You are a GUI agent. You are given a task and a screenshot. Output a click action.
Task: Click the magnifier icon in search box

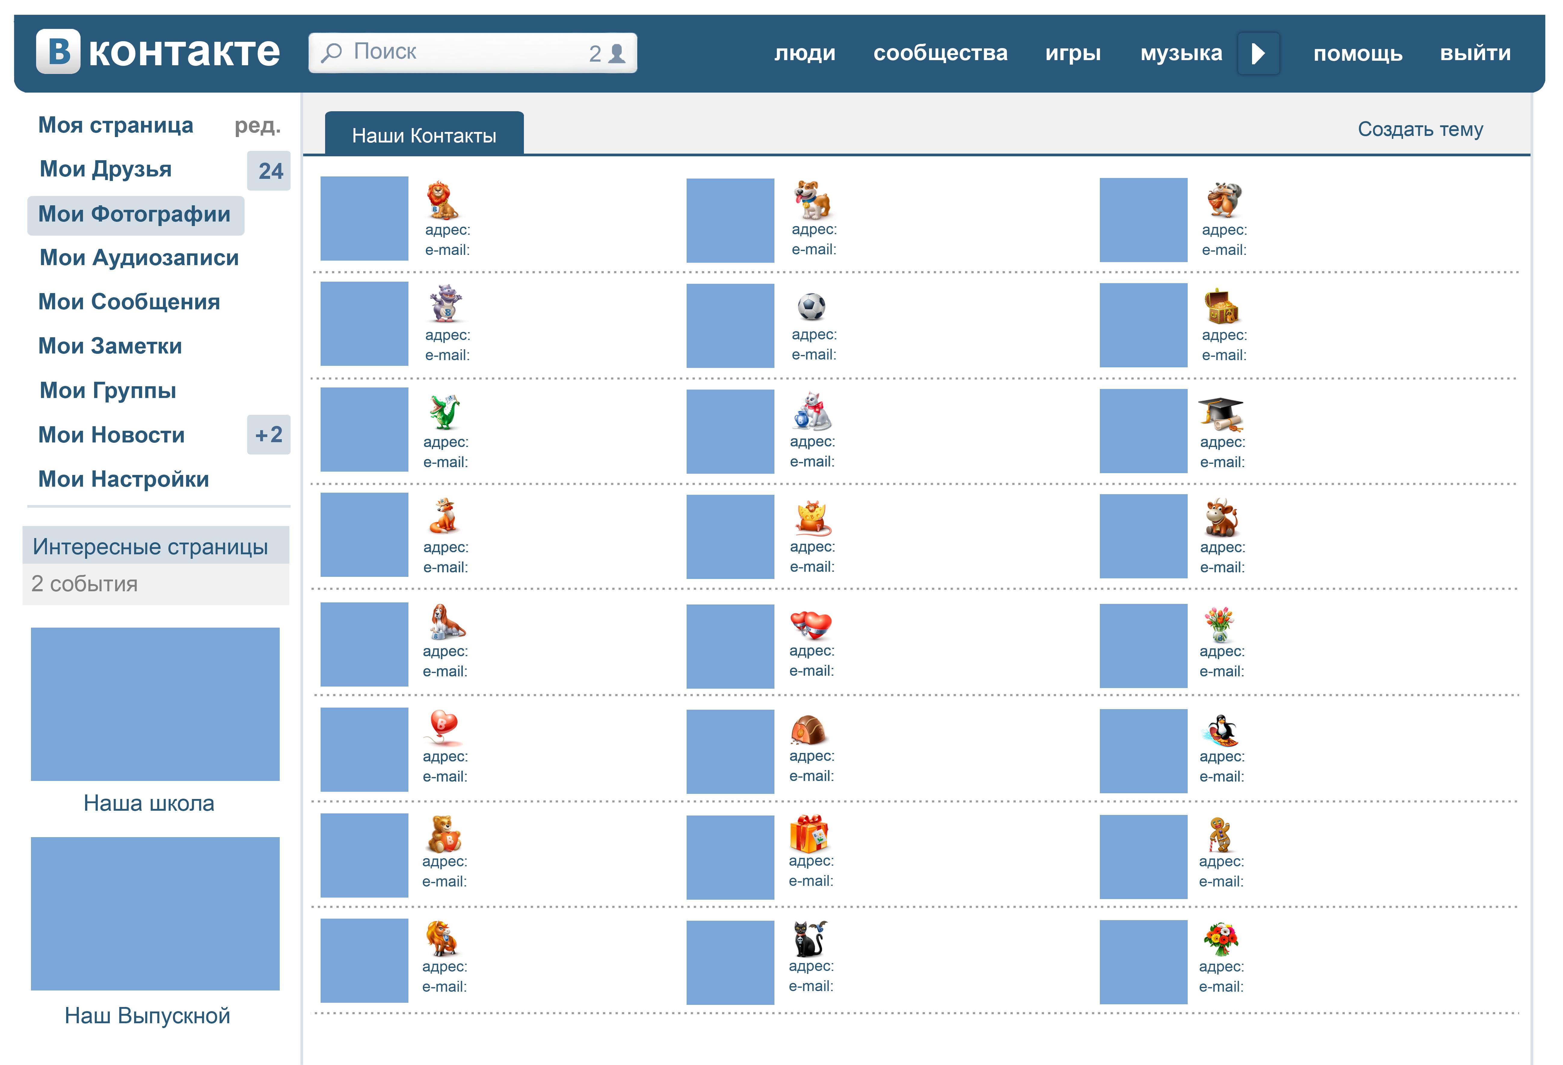coord(331,52)
